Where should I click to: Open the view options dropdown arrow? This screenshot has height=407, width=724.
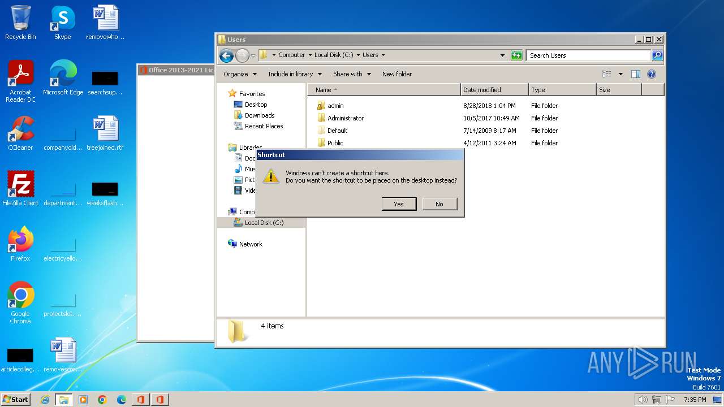(620, 74)
